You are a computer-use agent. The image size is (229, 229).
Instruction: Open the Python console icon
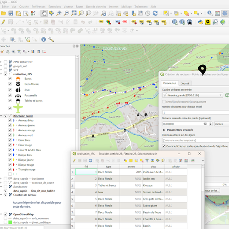[200, 22]
